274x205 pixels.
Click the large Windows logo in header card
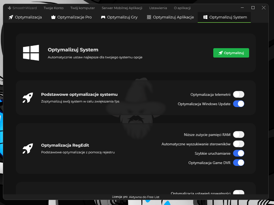click(x=31, y=53)
